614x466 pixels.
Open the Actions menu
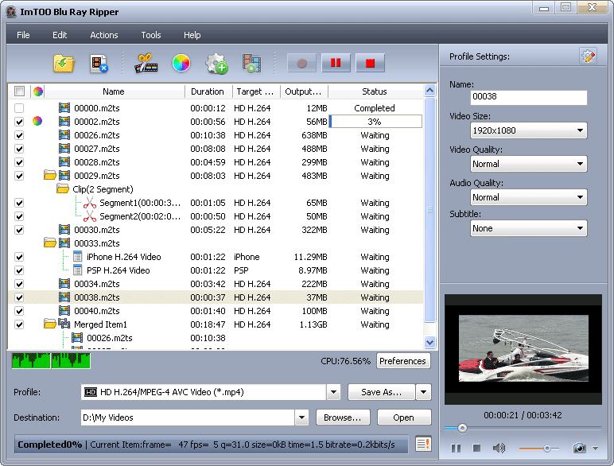coord(103,35)
